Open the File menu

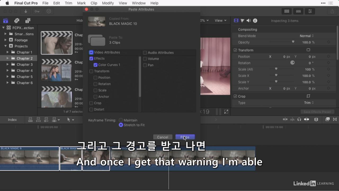pyautogui.click(x=45, y=3)
